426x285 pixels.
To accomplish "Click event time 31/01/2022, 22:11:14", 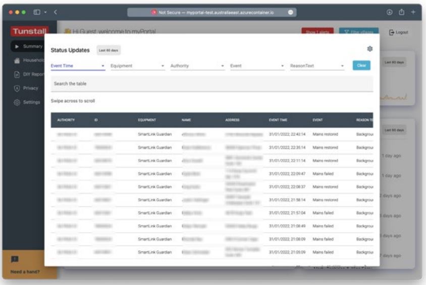I will coord(287,161).
